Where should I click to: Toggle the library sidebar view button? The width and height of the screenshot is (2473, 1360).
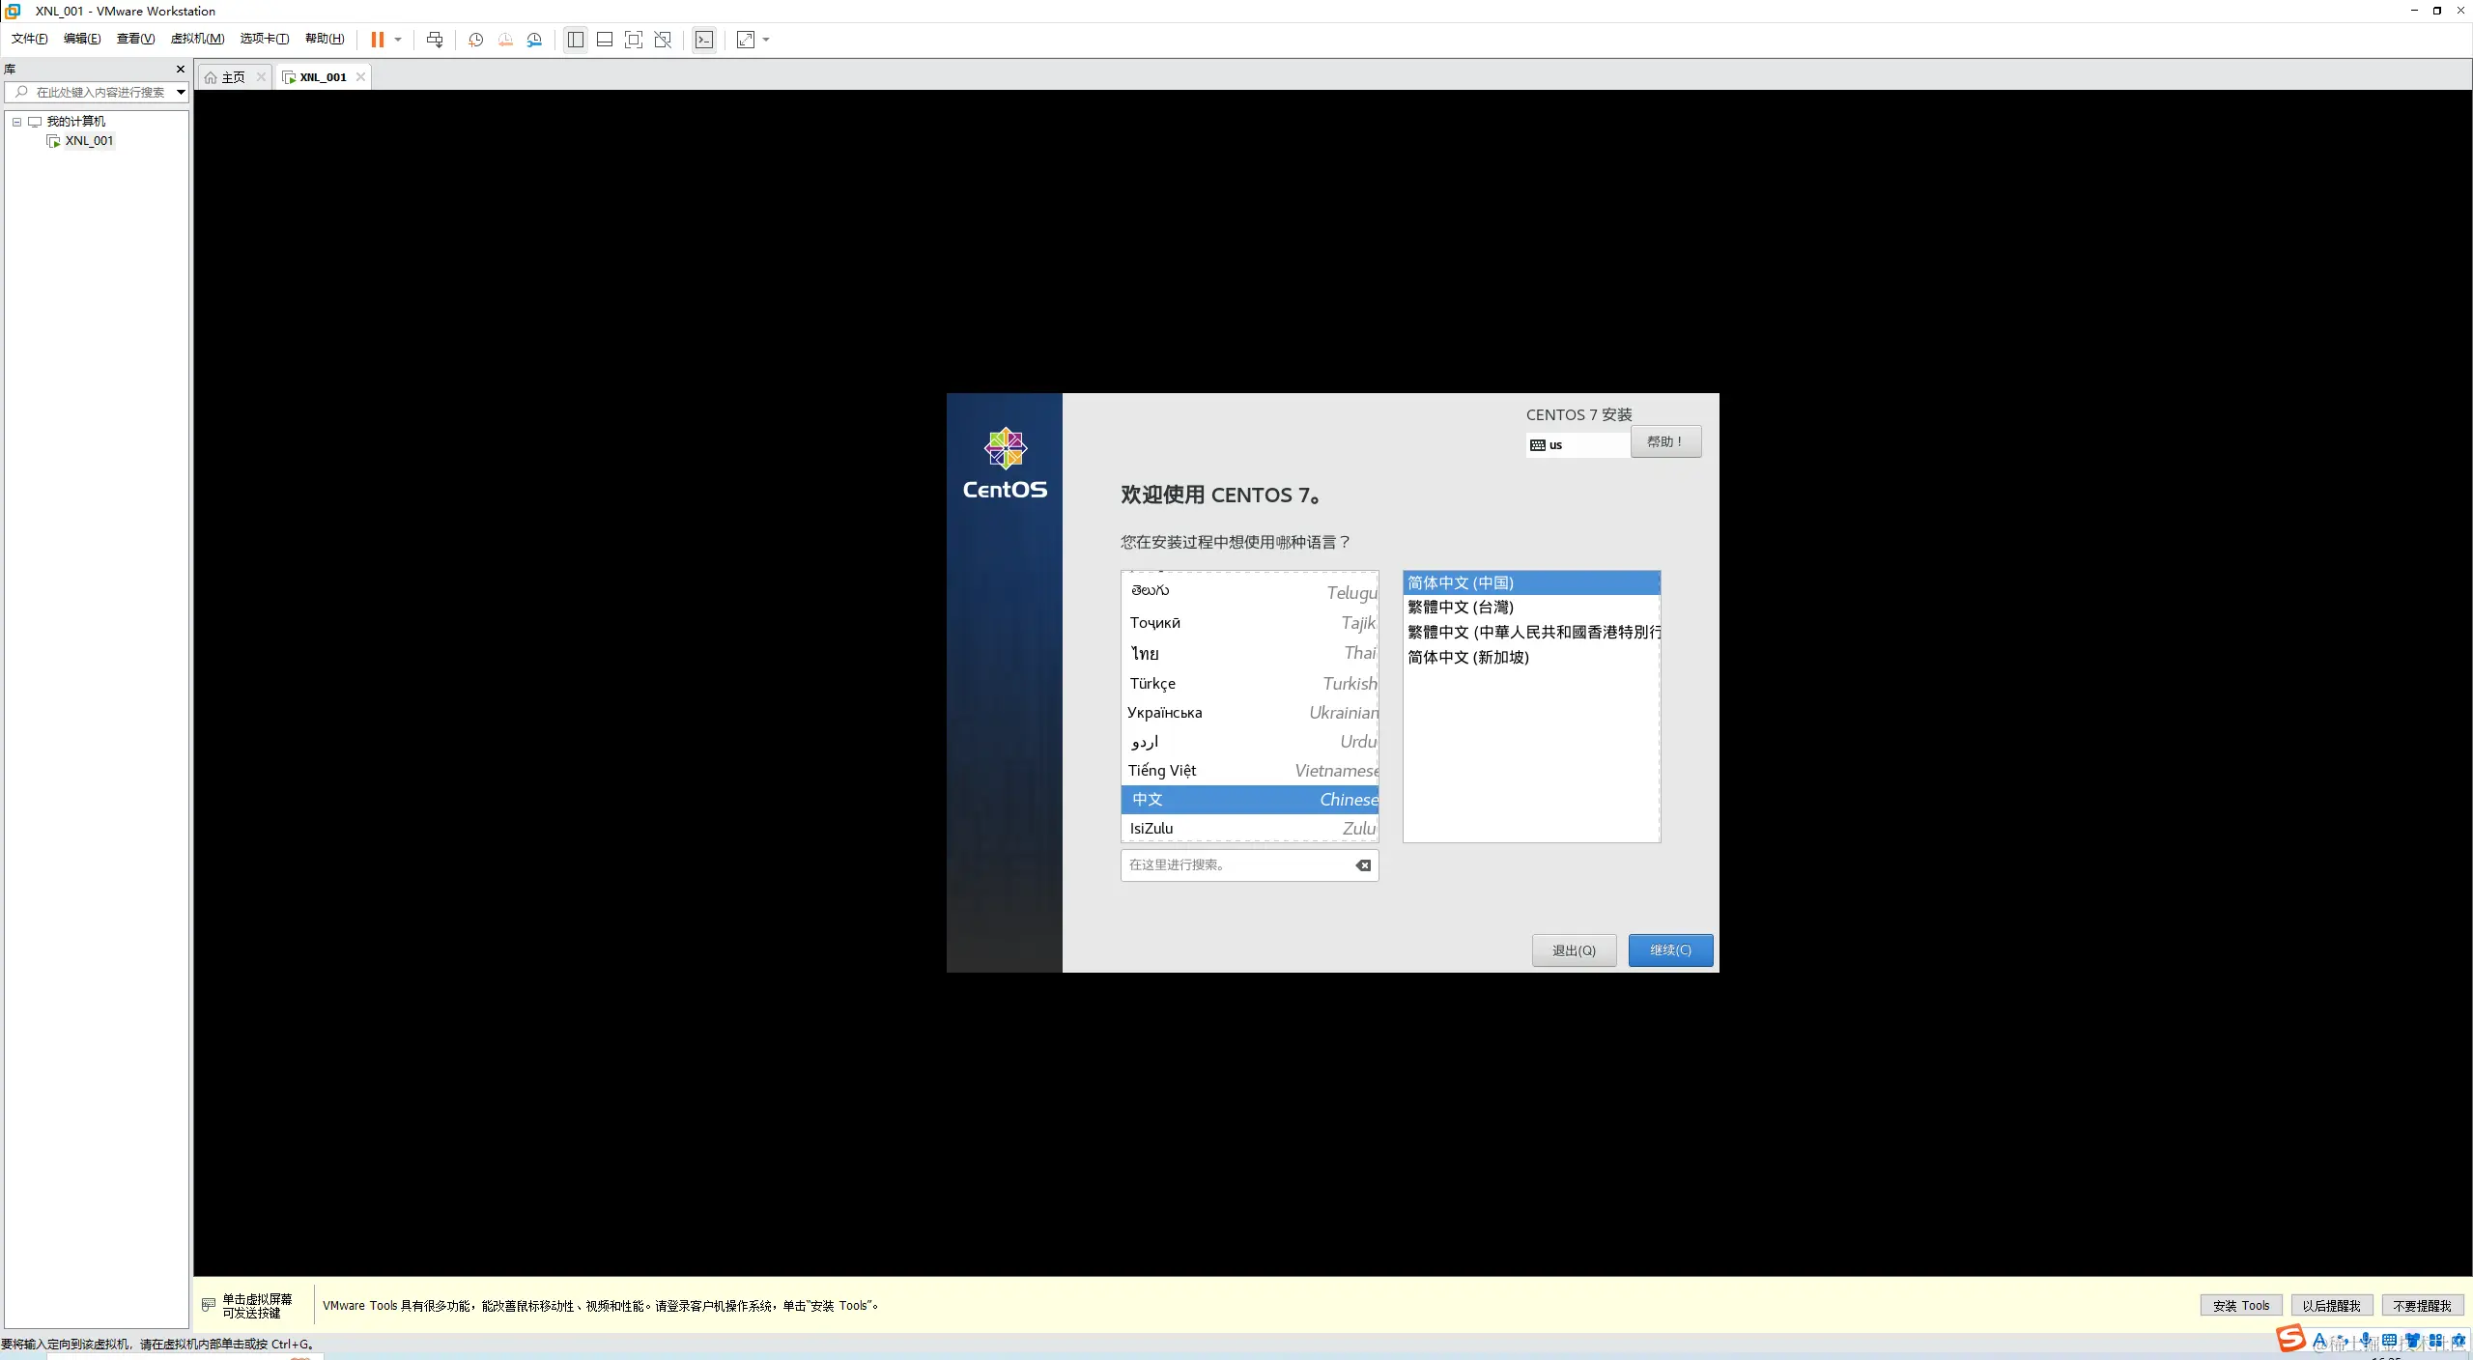point(576,40)
